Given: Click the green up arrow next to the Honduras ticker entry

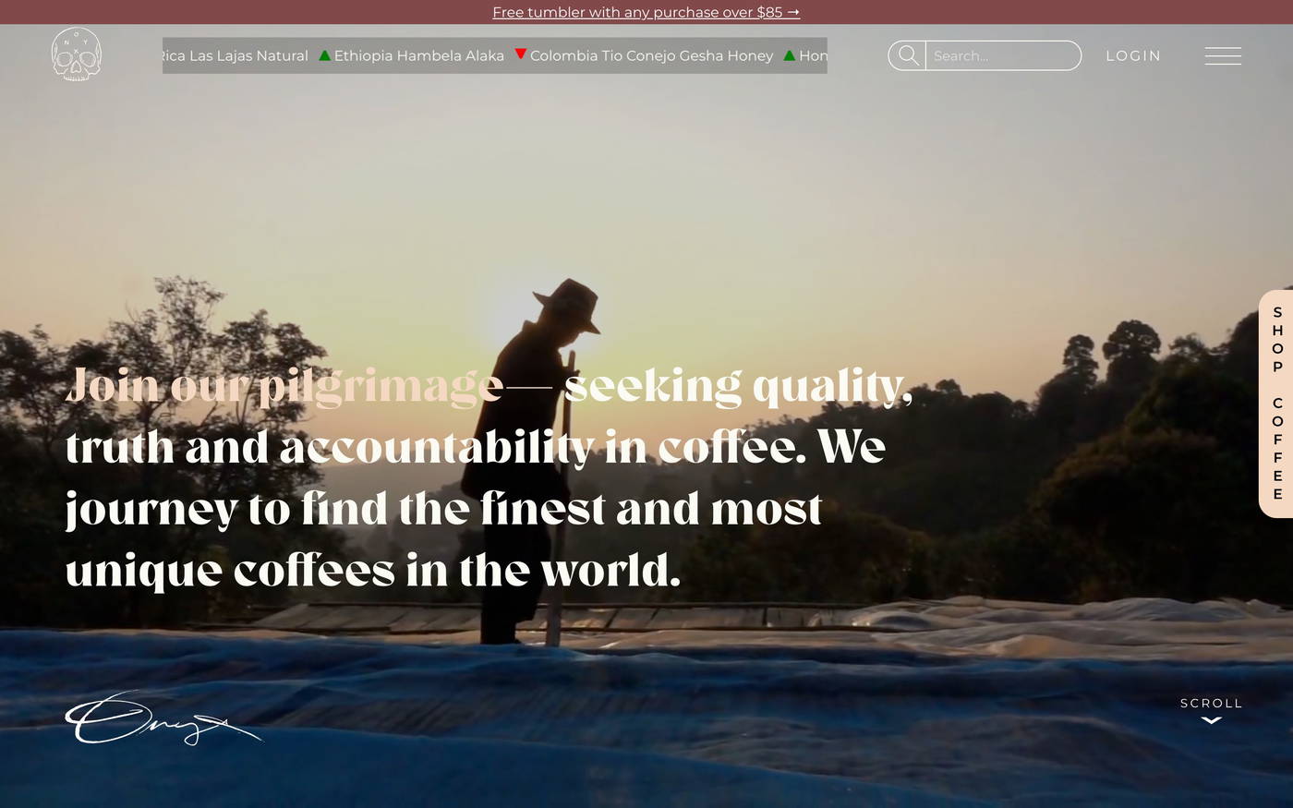Looking at the screenshot, I should point(789,54).
